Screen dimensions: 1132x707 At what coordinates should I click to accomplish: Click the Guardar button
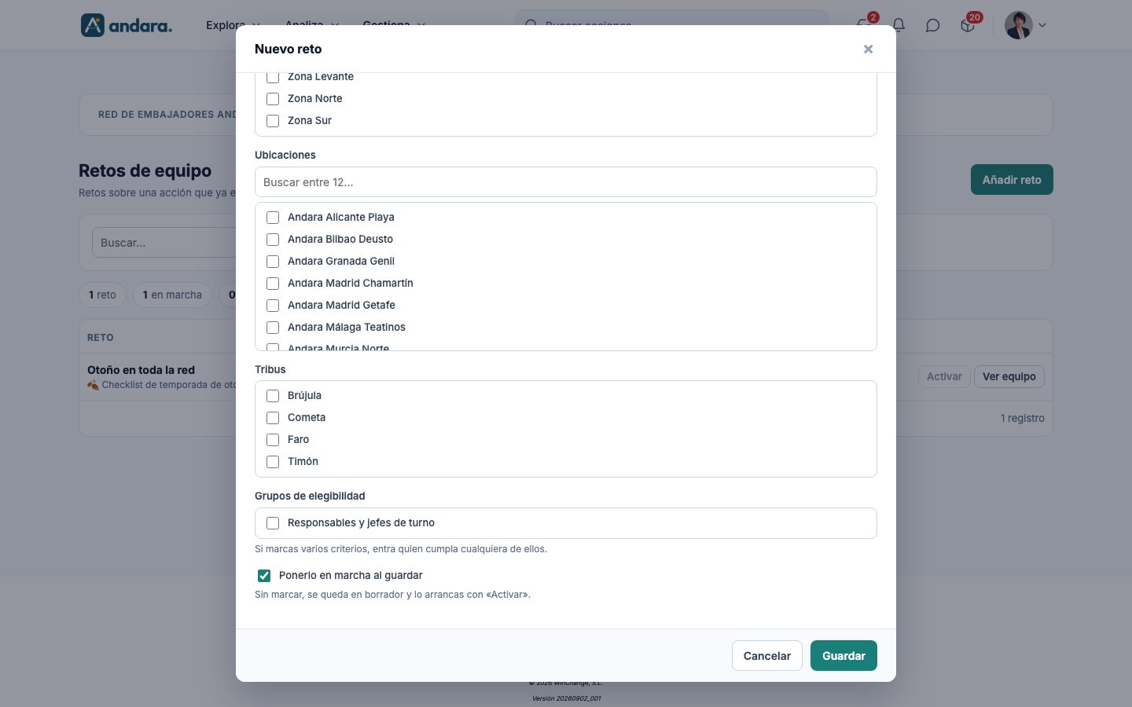click(843, 656)
